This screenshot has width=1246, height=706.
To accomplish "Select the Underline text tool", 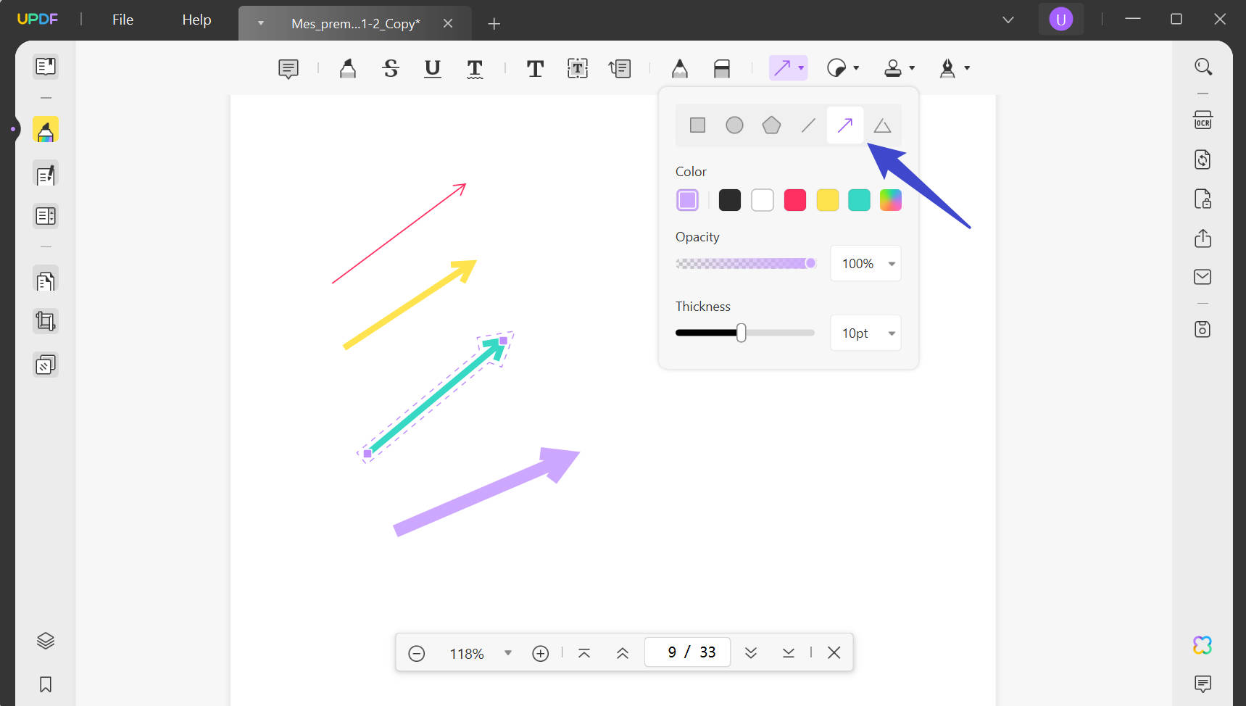I will click(x=433, y=67).
